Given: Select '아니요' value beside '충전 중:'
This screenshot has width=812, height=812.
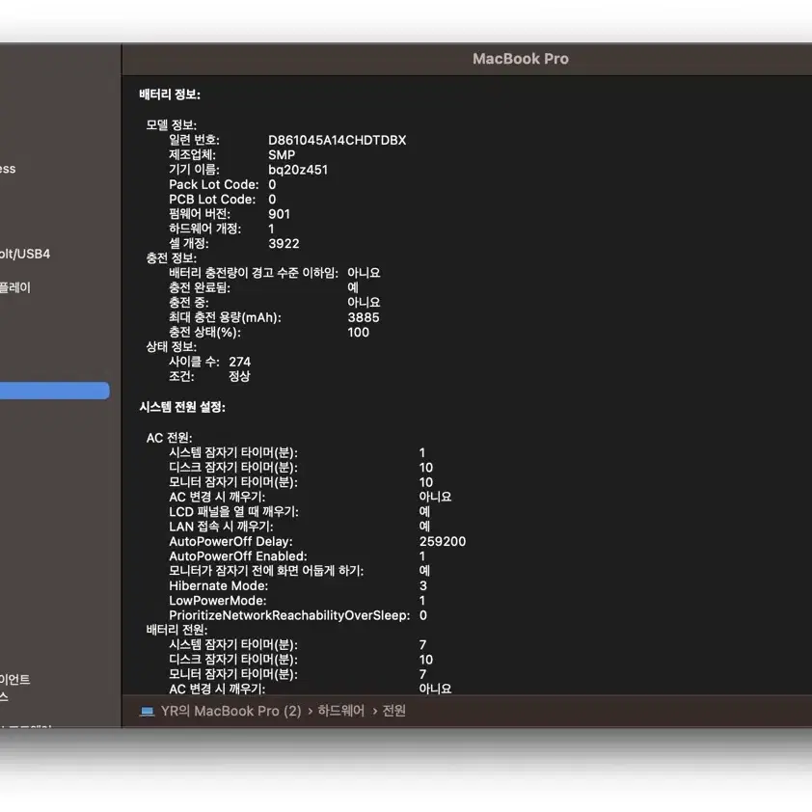Looking at the screenshot, I should click(x=364, y=303).
